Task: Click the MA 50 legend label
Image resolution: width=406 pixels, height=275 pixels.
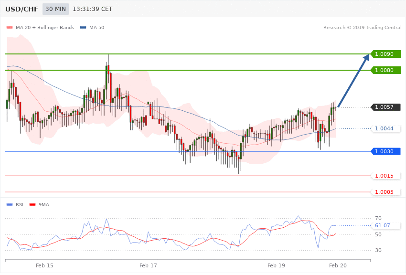Action: tap(96, 27)
